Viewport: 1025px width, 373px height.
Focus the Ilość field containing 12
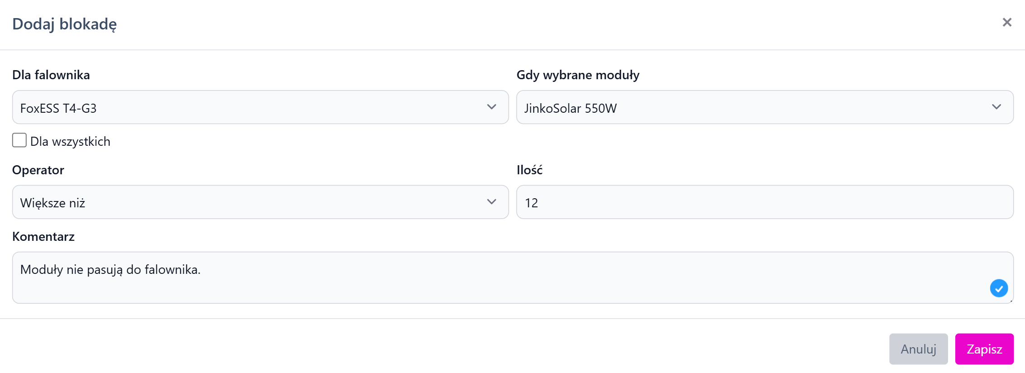click(765, 202)
